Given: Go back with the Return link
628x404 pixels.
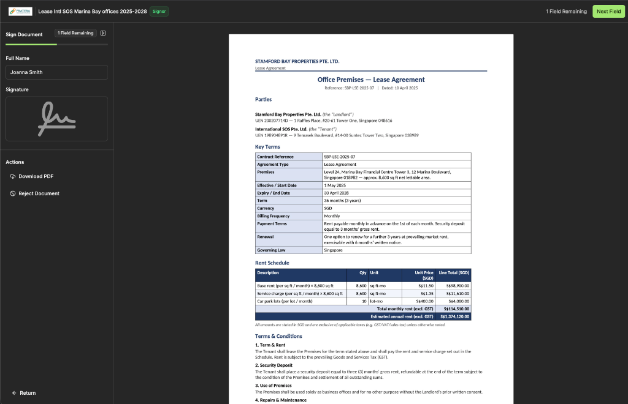Looking at the screenshot, I should pyautogui.click(x=24, y=393).
